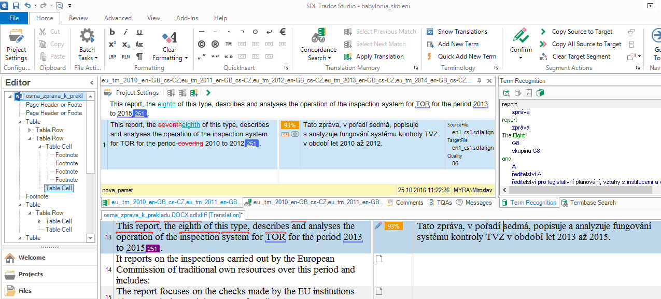Open Project Settings in the ribbon

16,45
